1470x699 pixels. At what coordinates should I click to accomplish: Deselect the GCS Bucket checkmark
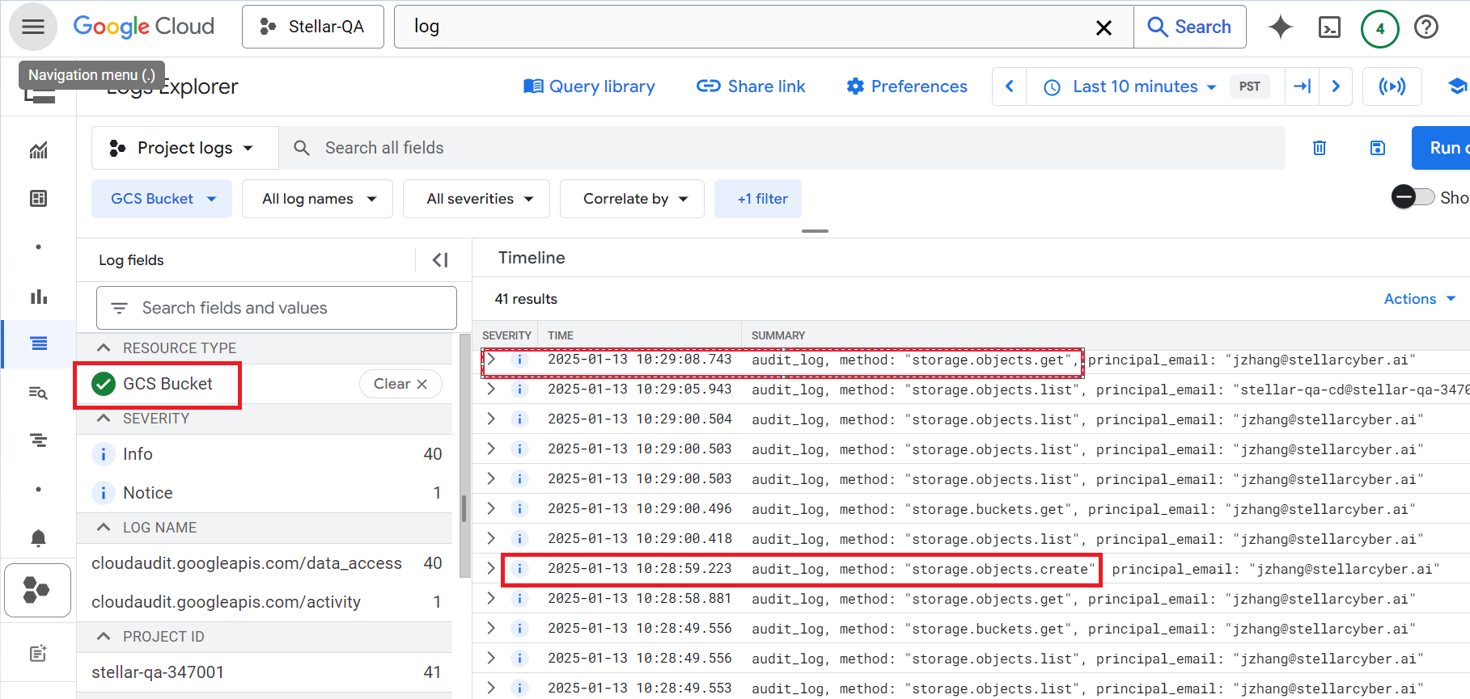pyautogui.click(x=104, y=384)
